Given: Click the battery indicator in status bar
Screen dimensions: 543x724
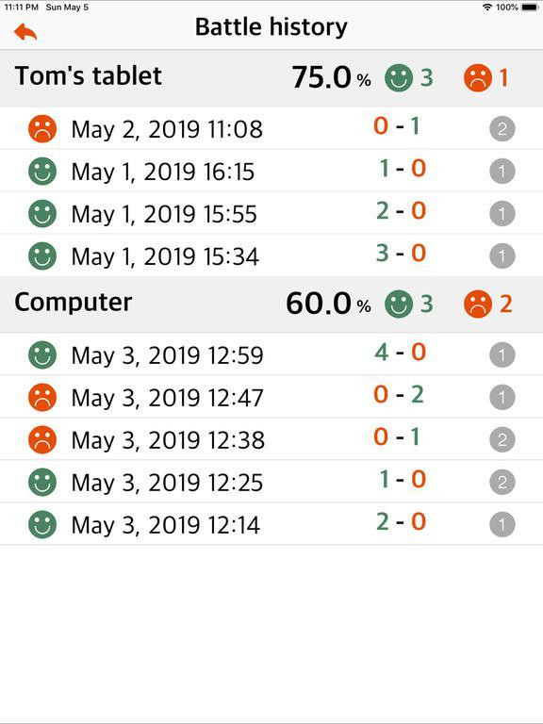Looking at the screenshot, I should coord(530,7).
